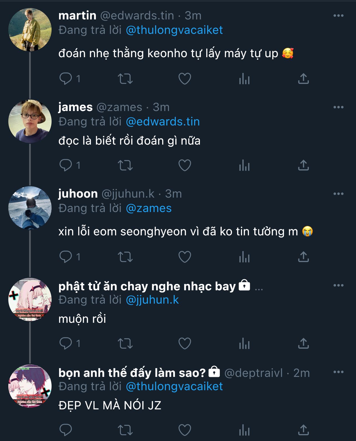Like james's reply tweet

coord(185,165)
